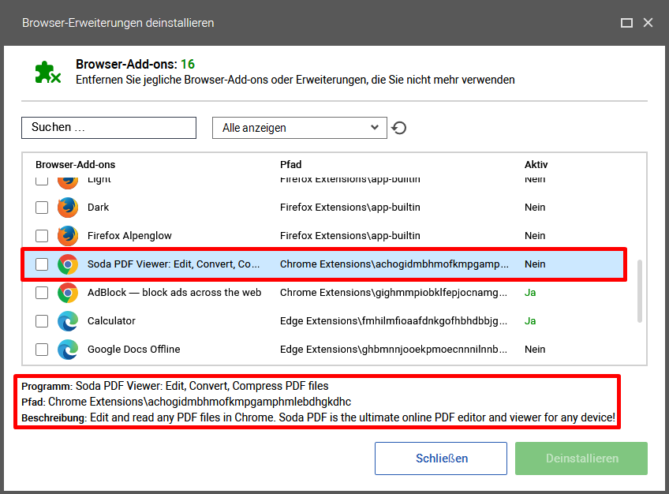Select the 'Google Docs Offline' name

click(x=134, y=350)
